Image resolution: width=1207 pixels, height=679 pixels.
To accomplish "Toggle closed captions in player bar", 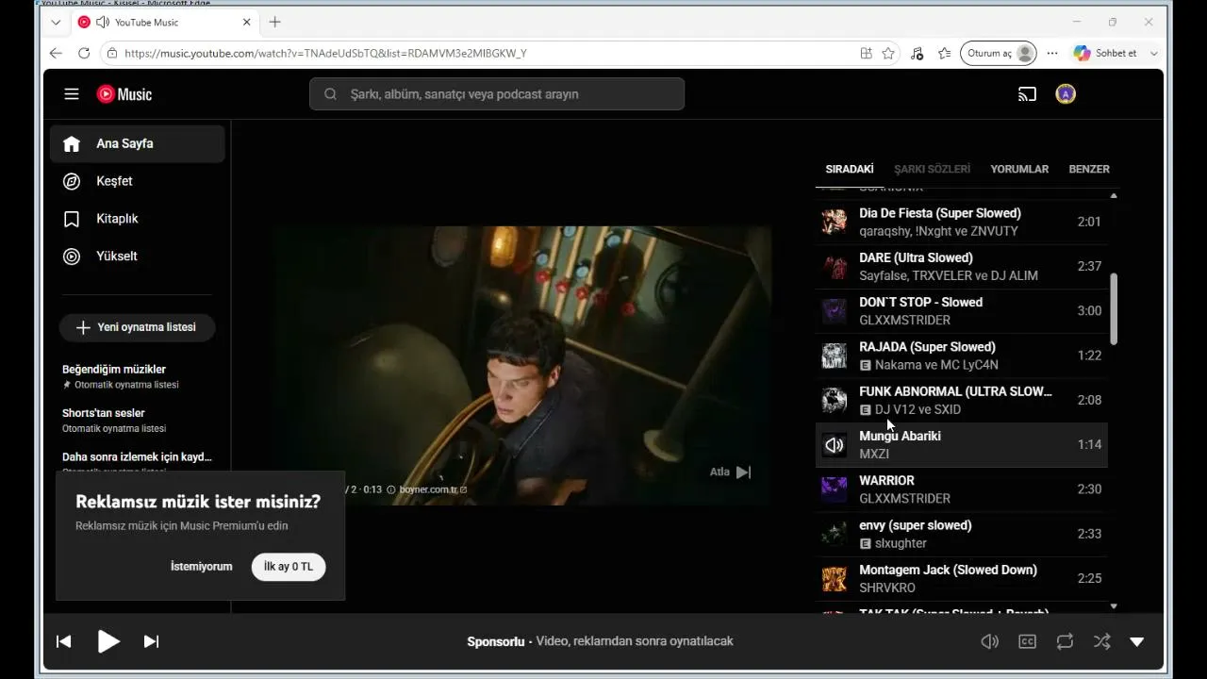I will click(x=1028, y=641).
